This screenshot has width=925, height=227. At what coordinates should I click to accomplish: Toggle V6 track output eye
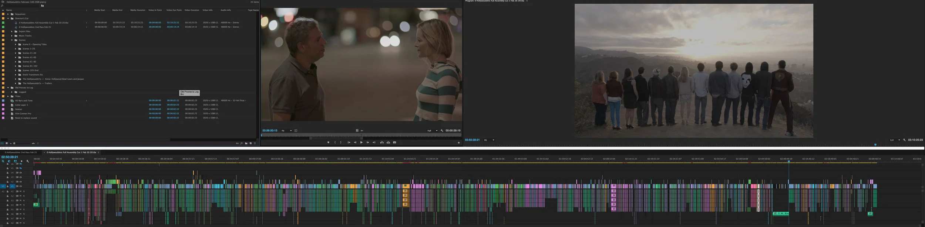[21, 164]
